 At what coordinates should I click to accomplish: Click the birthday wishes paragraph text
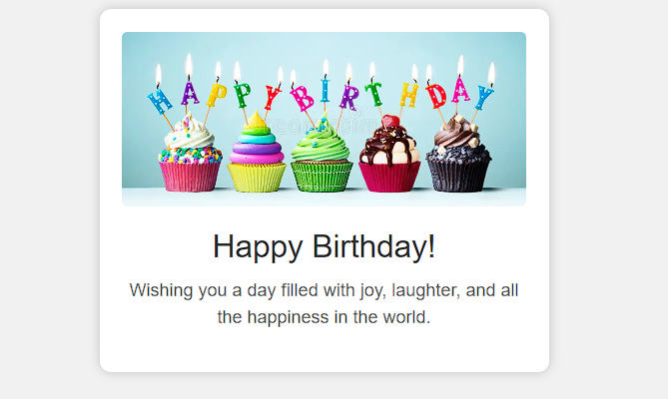pos(324,303)
